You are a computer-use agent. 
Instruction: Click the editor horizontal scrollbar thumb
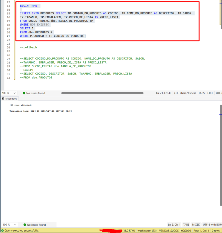tap(102, 93)
